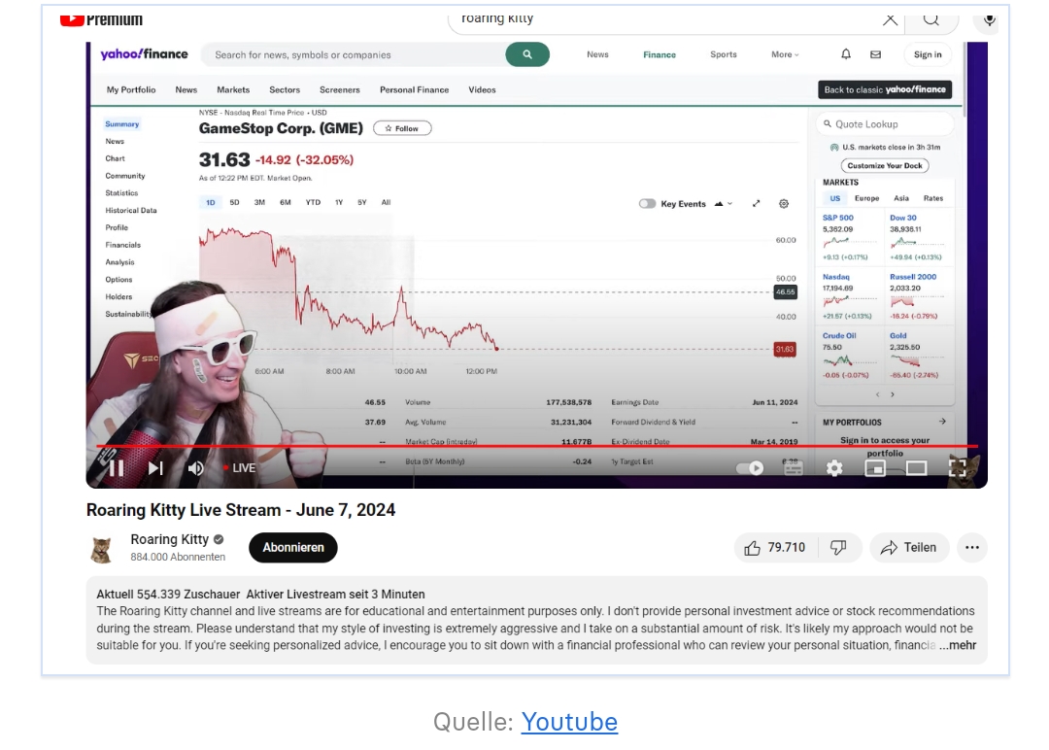Open the video settings gear
The height and width of the screenshot is (750, 1049).
(834, 468)
